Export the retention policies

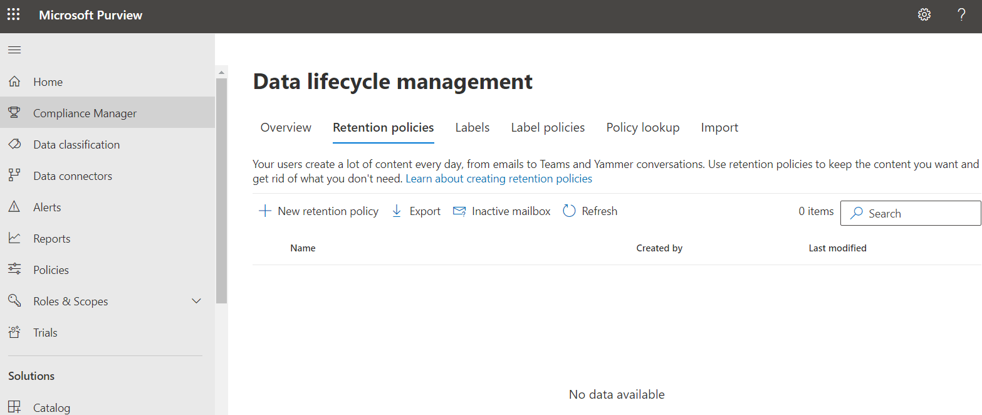click(415, 211)
